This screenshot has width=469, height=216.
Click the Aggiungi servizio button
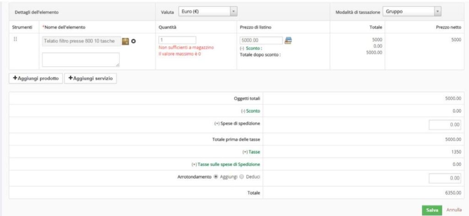[x=90, y=79]
